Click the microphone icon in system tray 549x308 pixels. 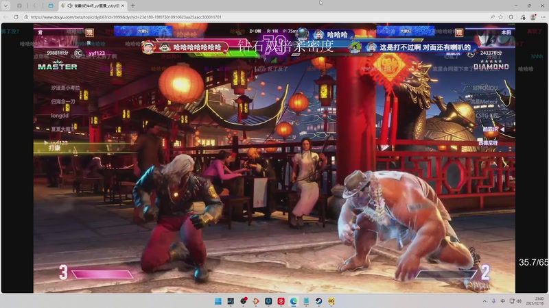493,301
